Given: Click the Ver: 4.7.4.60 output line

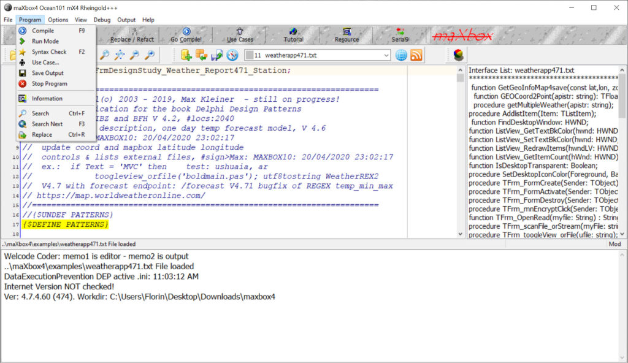Looking at the screenshot, I should [x=139, y=297].
